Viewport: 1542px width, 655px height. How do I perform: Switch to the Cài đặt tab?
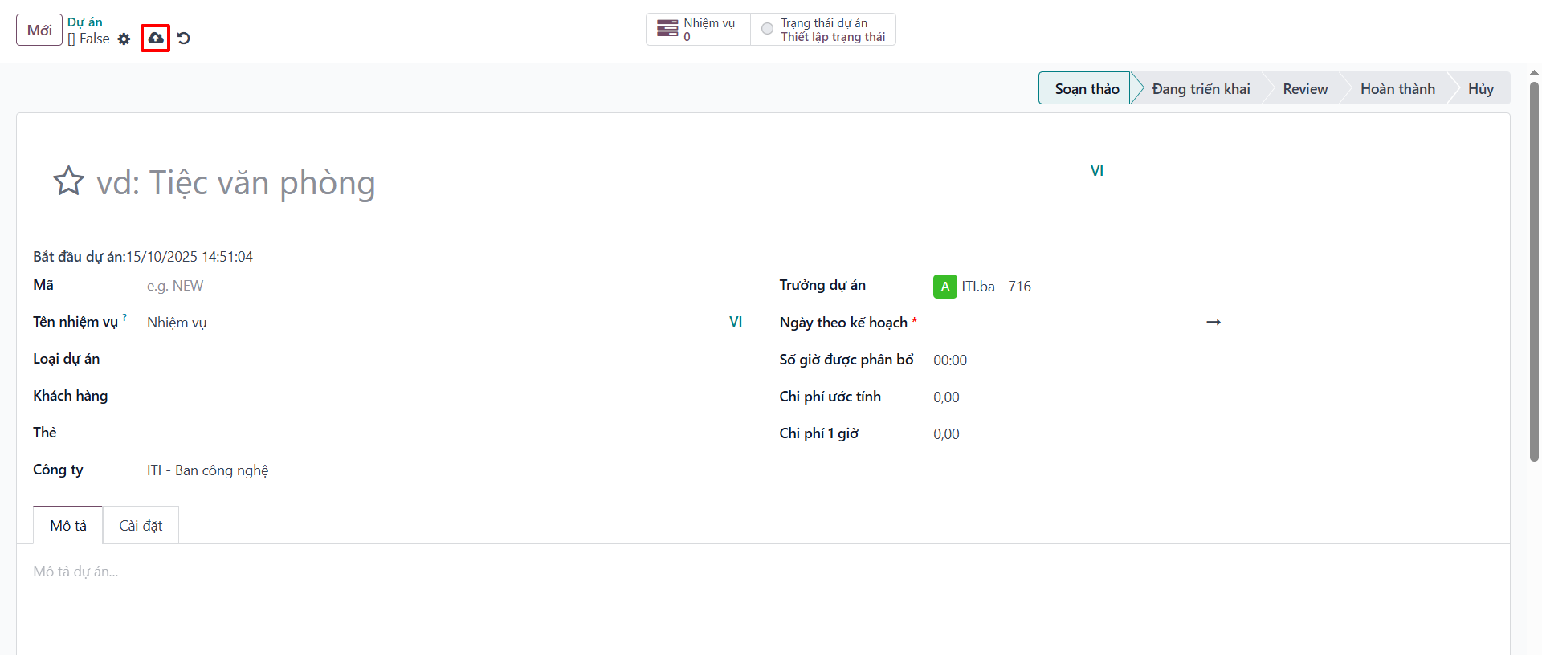[141, 525]
